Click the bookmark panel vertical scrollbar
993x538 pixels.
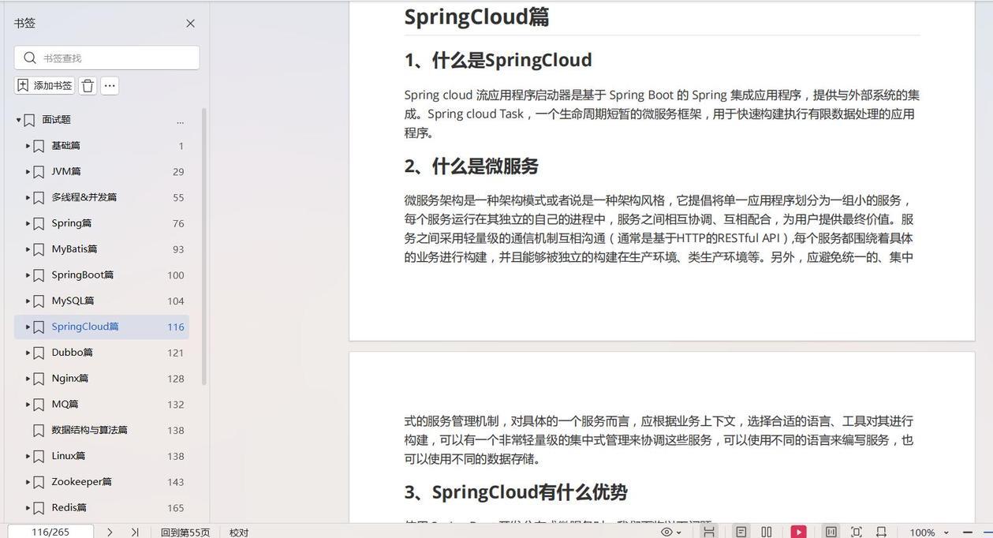point(204,246)
